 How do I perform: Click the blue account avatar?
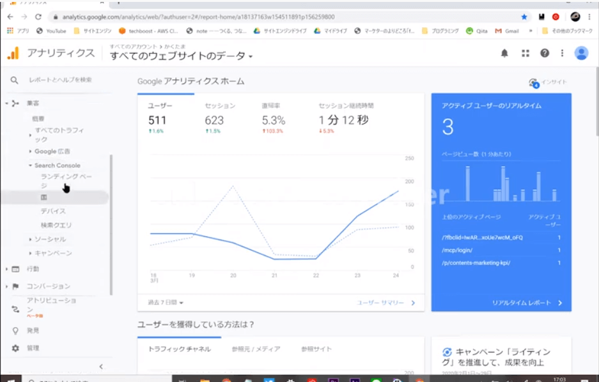tap(582, 53)
